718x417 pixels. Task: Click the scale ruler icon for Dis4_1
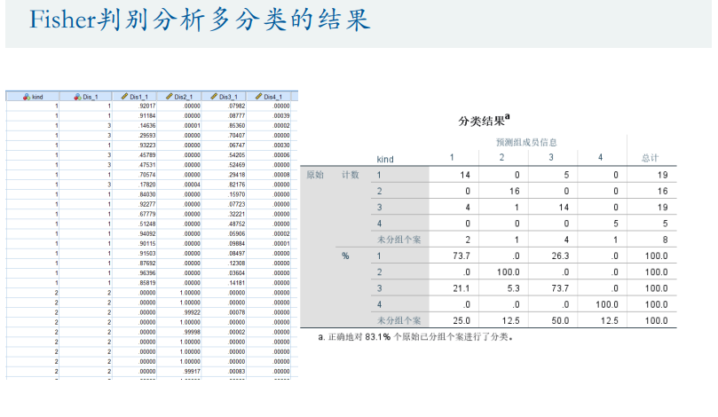point(257,97)
